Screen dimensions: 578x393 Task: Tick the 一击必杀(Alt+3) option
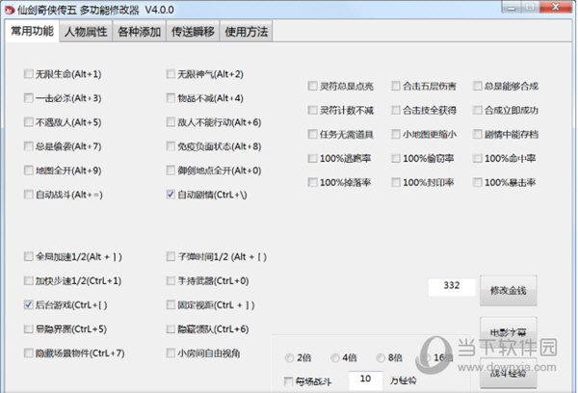tap(28, 97)
